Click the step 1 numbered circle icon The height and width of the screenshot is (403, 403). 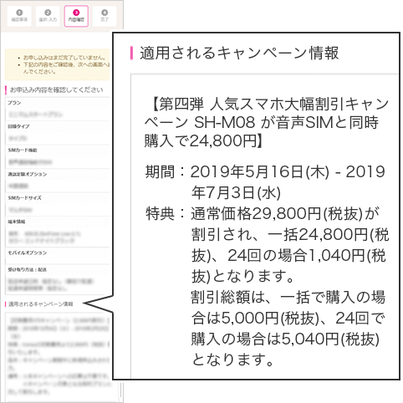[x=19, y=13]
